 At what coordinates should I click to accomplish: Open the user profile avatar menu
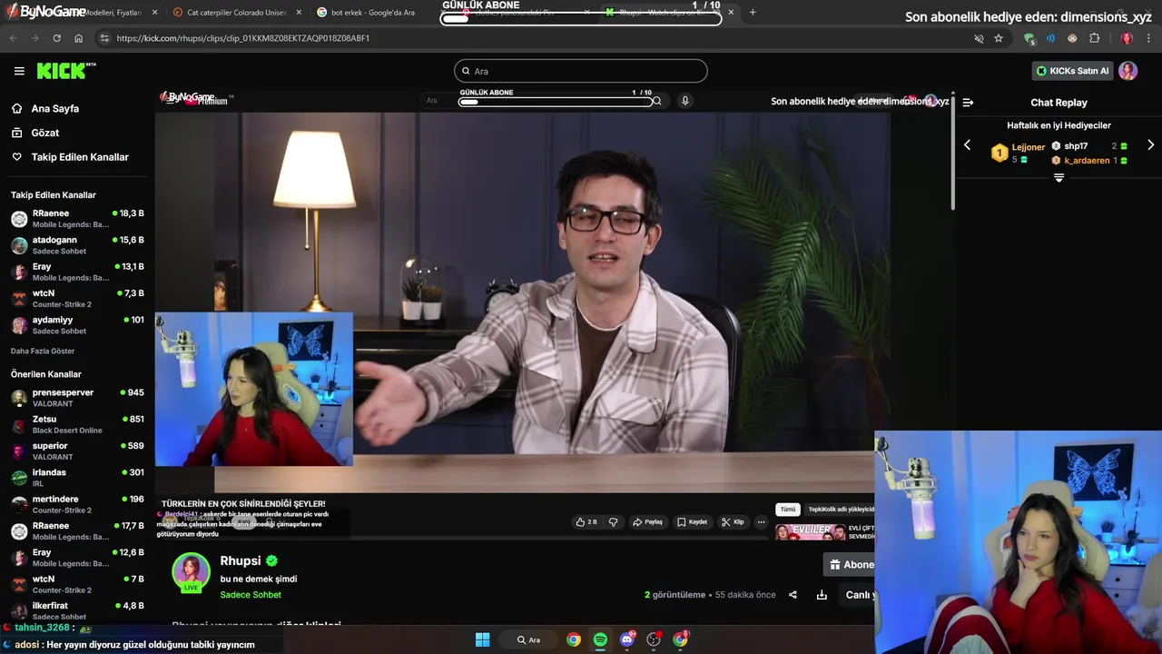pyautogui.click(x=1128, y=71)
